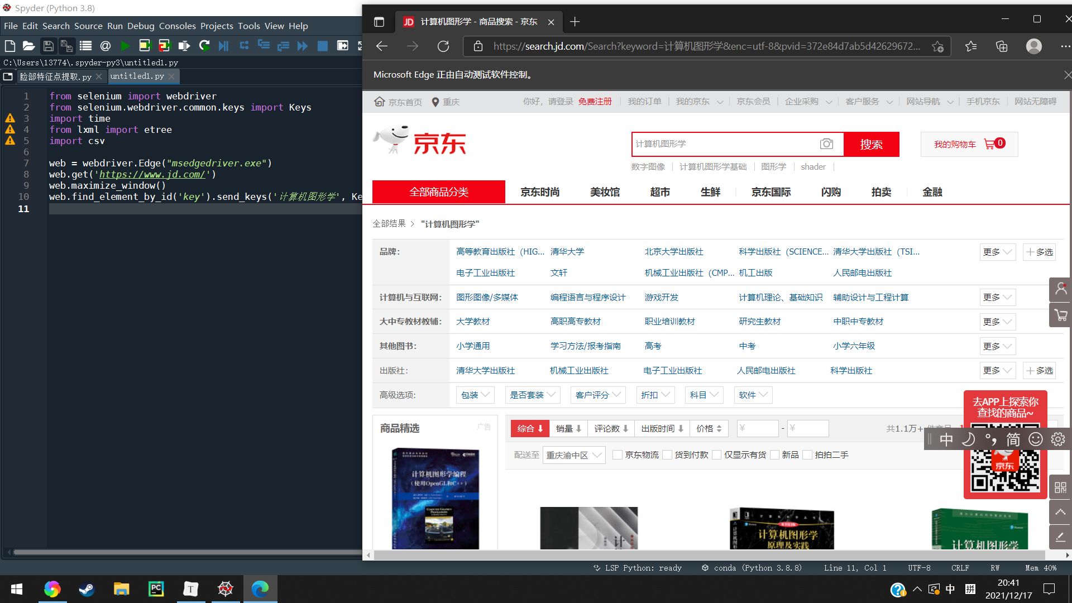
Task: Open Edge collections icon
Action: tap(1002, 46)
